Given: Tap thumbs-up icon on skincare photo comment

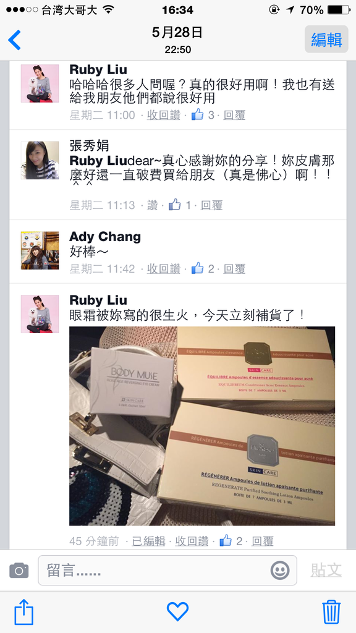Looking at the screenshot, I should tap(226, 540).
